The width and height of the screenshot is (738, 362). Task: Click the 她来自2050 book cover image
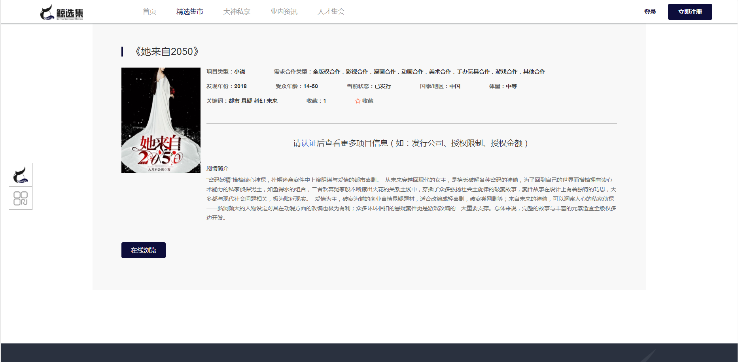pos(161,120)
